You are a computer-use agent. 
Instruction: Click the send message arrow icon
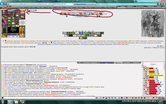coord(97,98)
